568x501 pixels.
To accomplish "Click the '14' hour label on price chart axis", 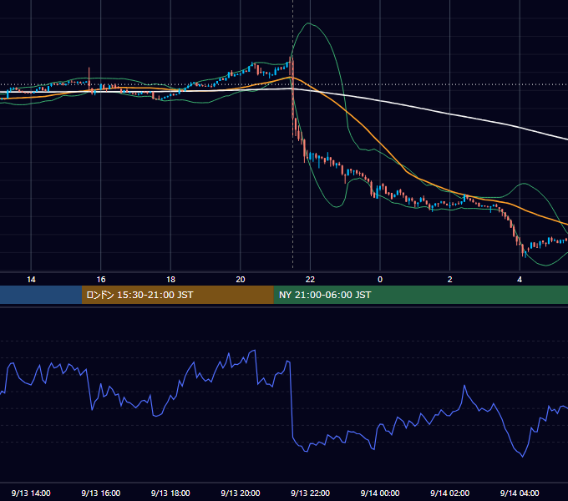I will click(31, 280).
